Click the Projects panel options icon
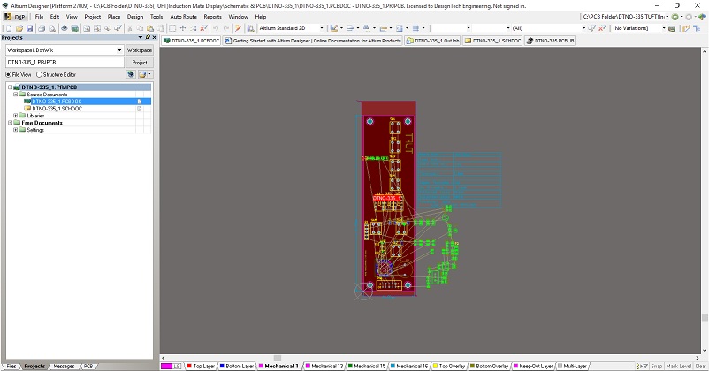Viewport: 709px width, 371px height. pyautogui.click(x=141, y=37)
